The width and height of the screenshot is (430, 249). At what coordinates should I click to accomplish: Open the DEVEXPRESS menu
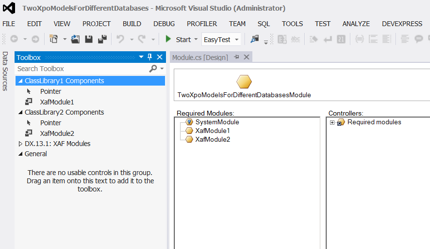click(x=402, y=24)
